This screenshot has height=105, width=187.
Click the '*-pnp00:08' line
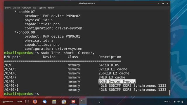[25, 32]
